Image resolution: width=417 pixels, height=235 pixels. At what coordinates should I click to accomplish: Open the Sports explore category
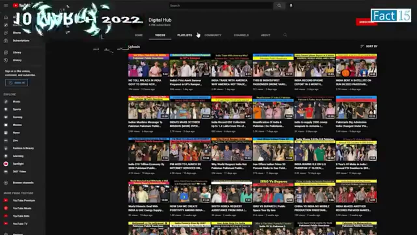(16, 109)
